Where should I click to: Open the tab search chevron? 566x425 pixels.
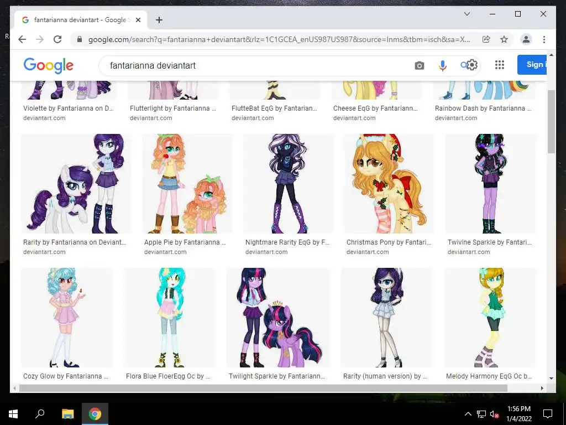(x=467, y=14)
